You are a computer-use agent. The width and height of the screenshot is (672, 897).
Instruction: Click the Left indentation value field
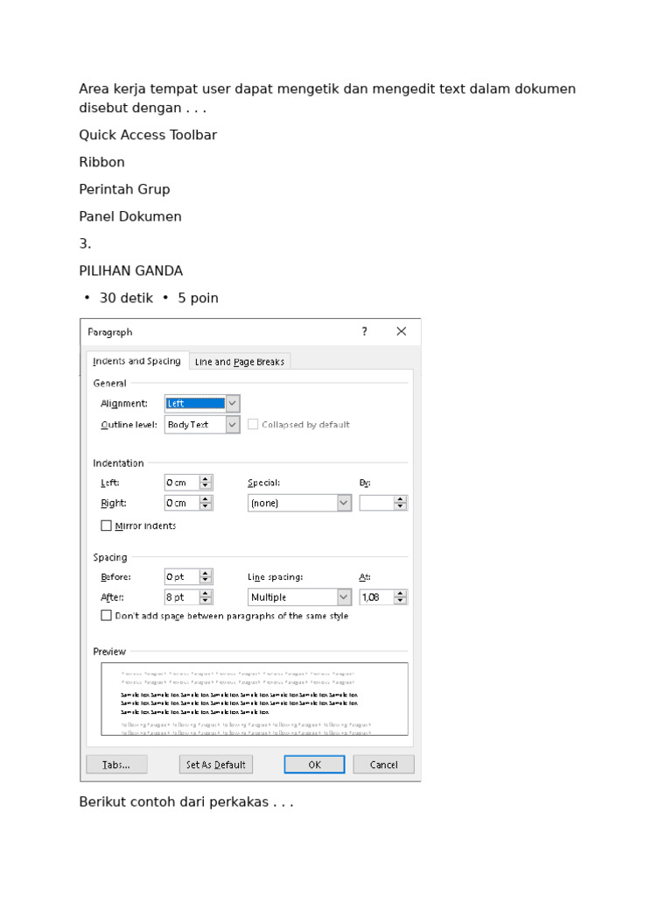coord(182,483)
